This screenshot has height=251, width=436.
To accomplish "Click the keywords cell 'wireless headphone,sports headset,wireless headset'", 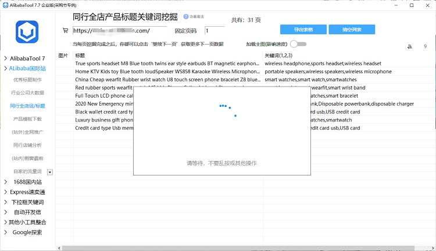I will pyautogui.click(x=323, y=63).
